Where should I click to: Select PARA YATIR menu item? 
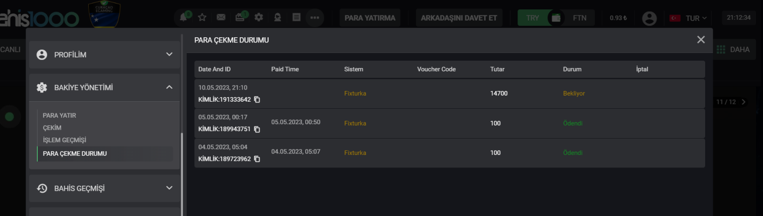(x=59, y=115)
